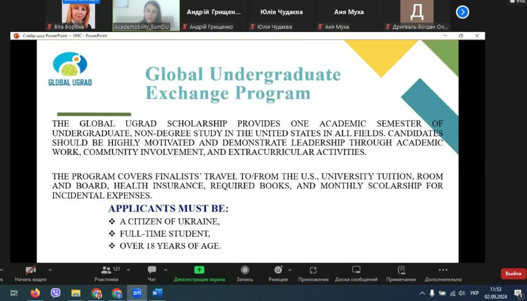Screen dimensions: 527x301
Task: Minimize the PowerPoint slideshow window
Action: coord(445,36)
